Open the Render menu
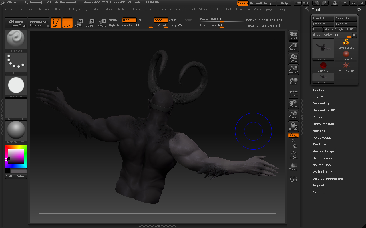 coord(179,9)
